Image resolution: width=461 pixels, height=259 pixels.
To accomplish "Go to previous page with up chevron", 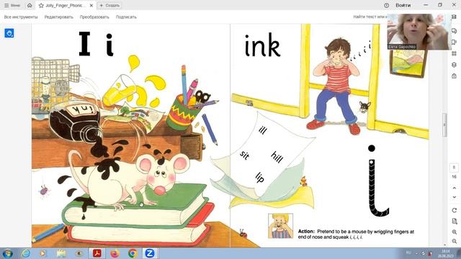I will [x=455, y=188].
